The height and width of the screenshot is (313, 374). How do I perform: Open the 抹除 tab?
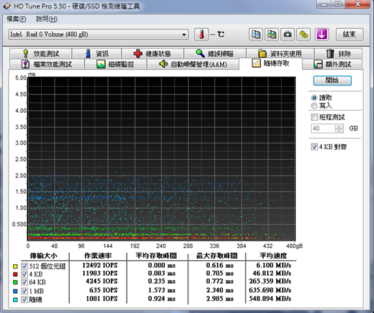coord(338,53)
